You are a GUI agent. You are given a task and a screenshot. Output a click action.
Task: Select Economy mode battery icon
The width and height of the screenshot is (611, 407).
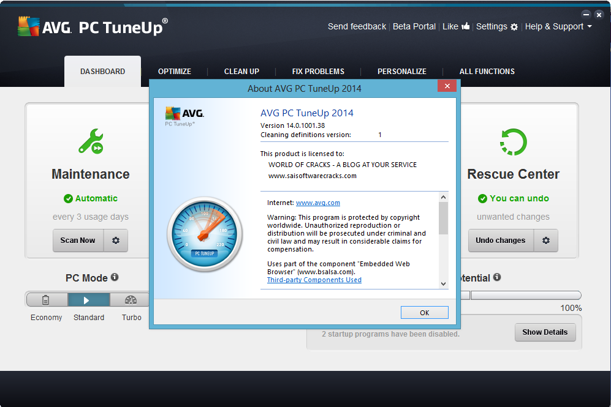(47, 300)
